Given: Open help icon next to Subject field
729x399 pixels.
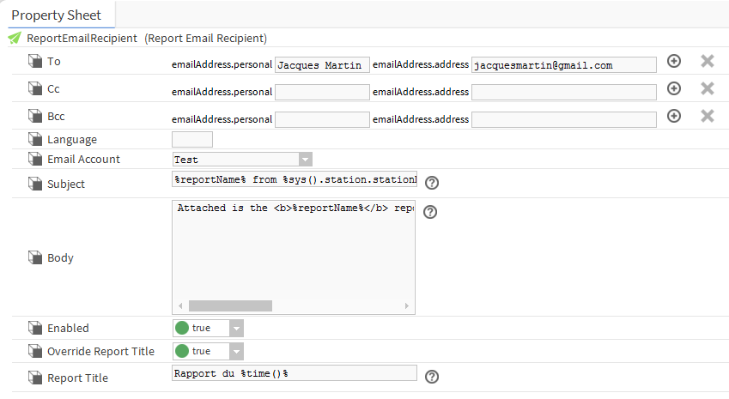Looking at the screenshot, I should click(432, 182).
